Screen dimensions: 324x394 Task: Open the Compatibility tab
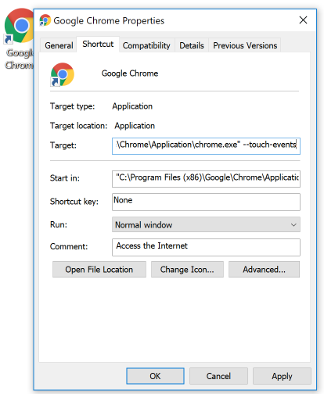pos(146,45)
